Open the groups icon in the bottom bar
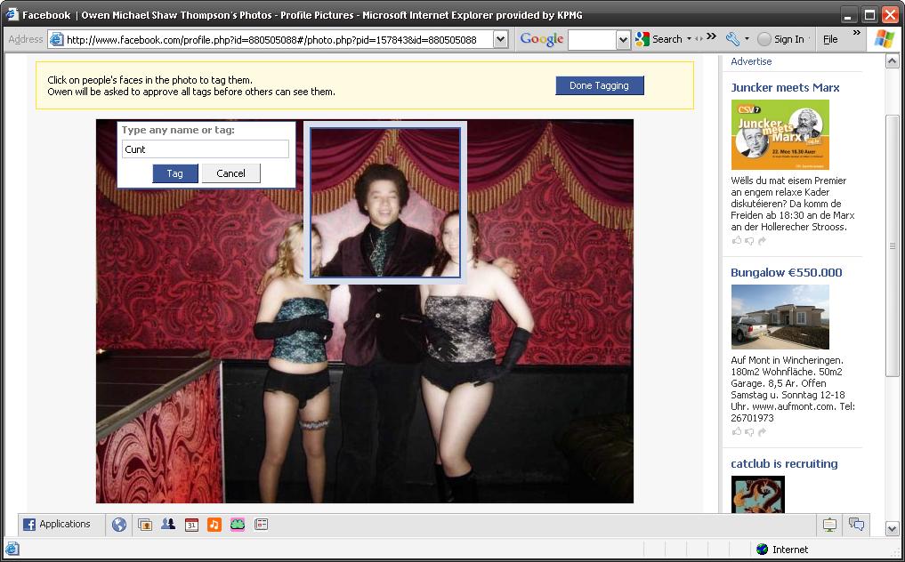 pos(167,525)
